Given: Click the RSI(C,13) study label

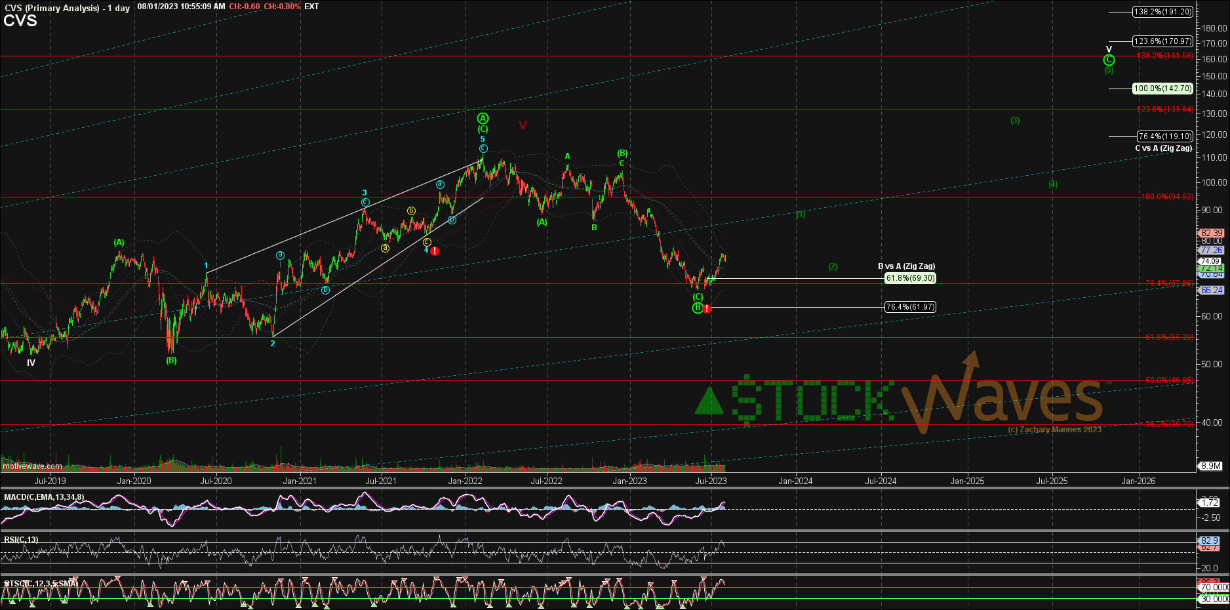Looking at the screenshot, I should point(21,540).
